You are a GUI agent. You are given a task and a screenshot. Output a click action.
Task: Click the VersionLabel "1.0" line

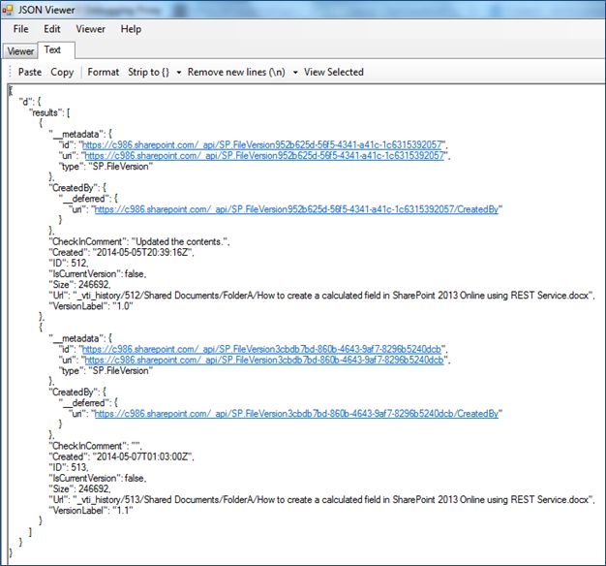point(91,306)
